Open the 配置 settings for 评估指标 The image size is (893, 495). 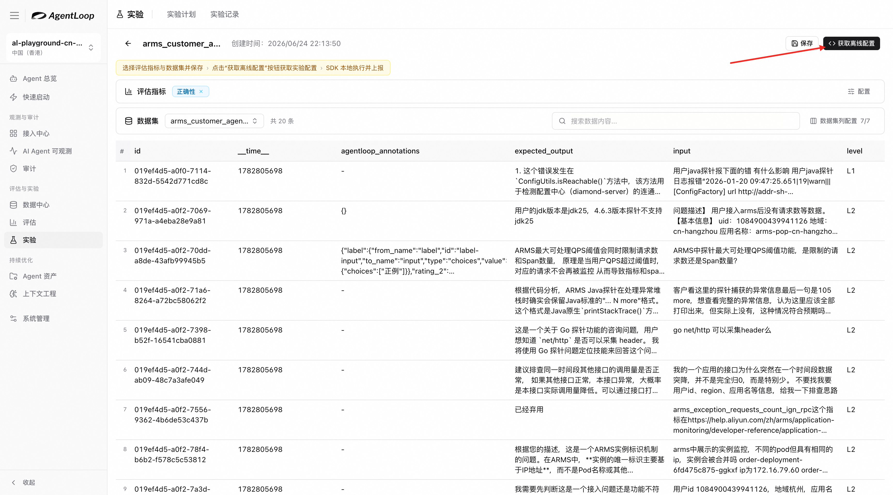coord(859,91)
